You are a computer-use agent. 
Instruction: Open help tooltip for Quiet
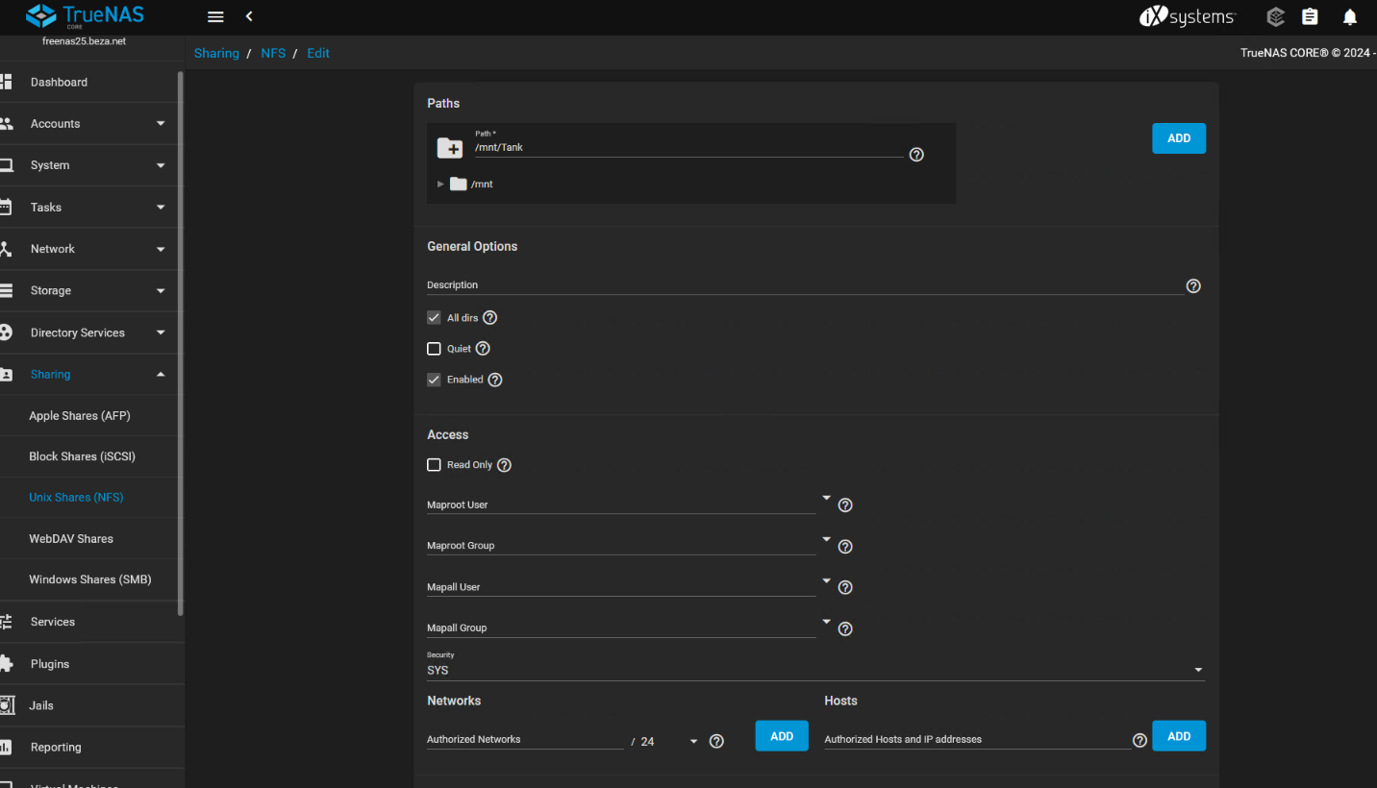point(483,349)
